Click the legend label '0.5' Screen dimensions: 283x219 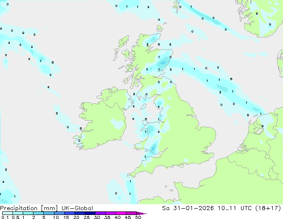[15, 217]
